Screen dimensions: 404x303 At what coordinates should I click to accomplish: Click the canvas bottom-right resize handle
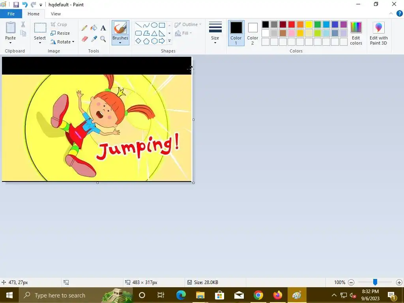(x=193, y=183)
